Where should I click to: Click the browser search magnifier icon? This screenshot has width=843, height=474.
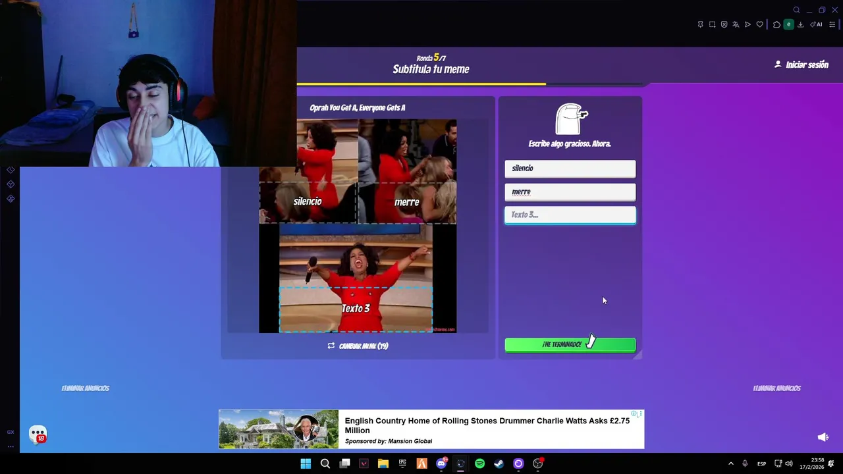pos(796,10)
